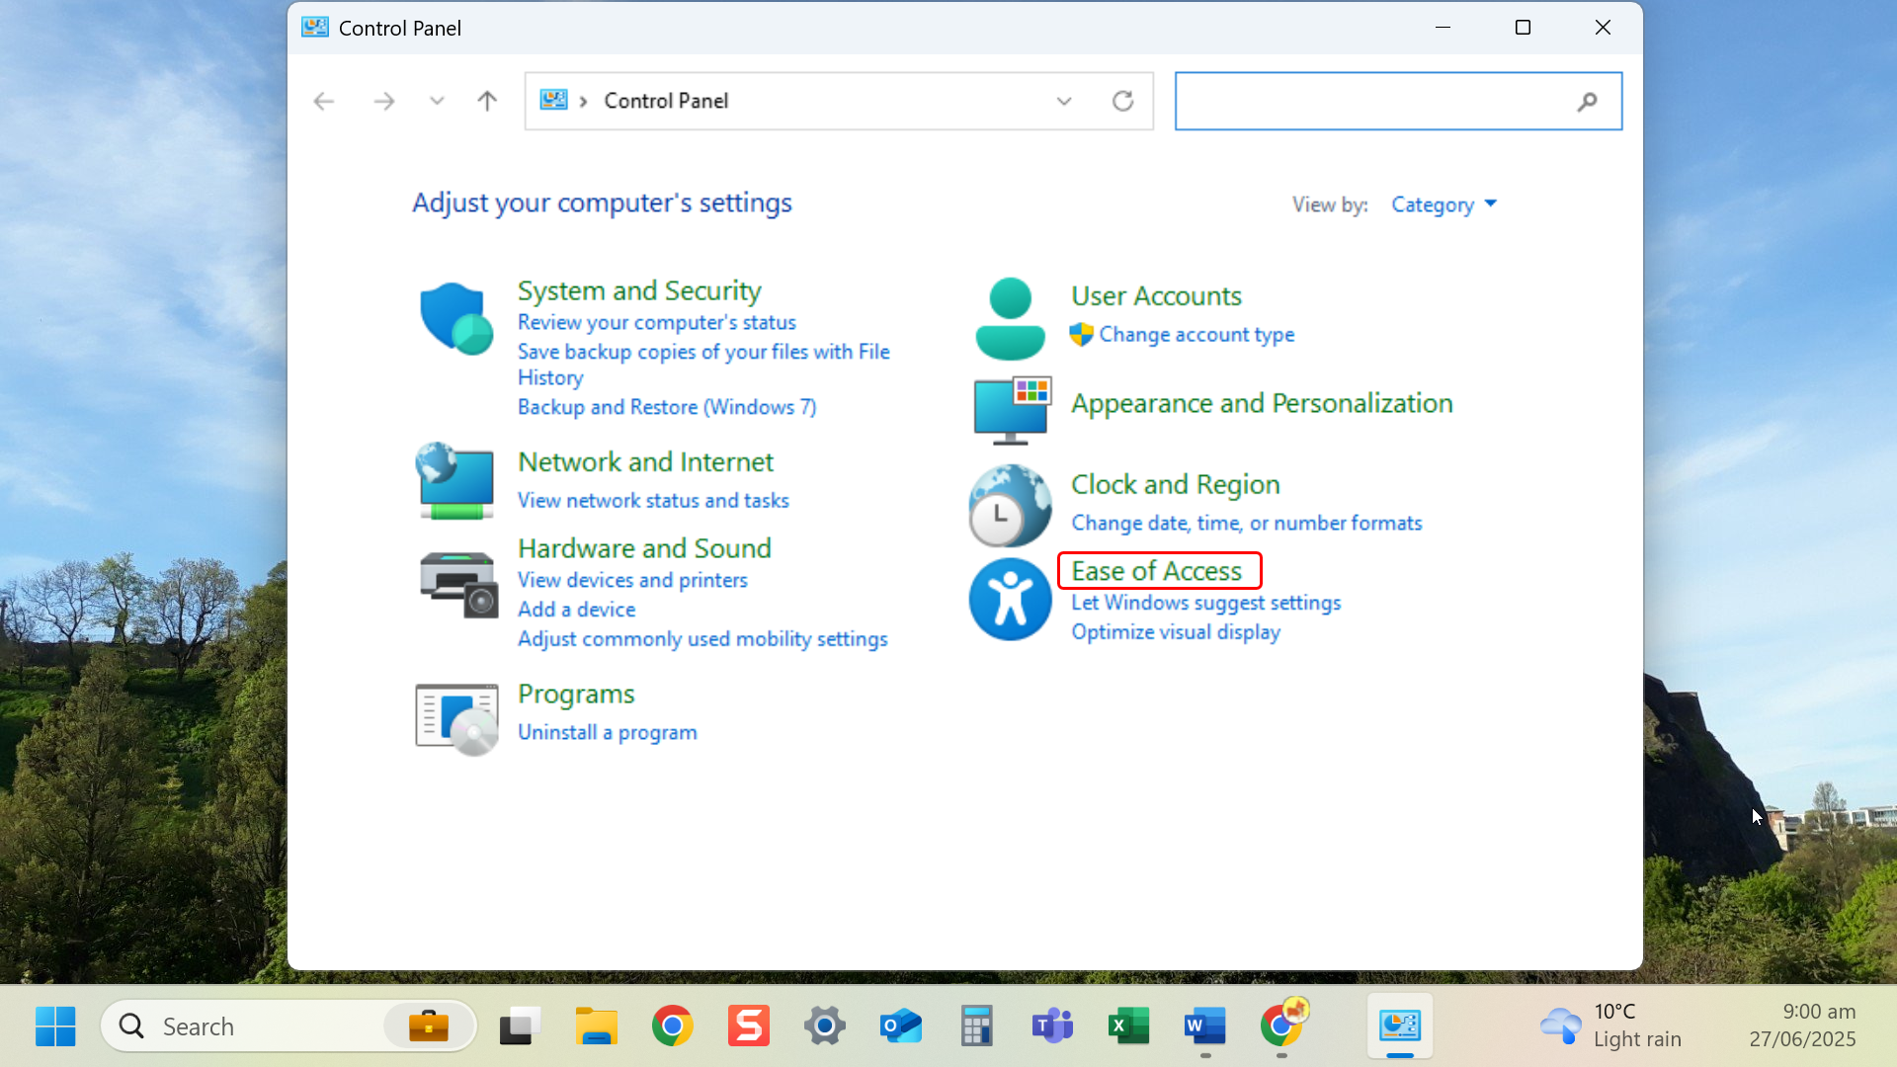This screenshot has width=1897, height=1067.
Task: Click Review your computer's status
Action: [656, 322]
